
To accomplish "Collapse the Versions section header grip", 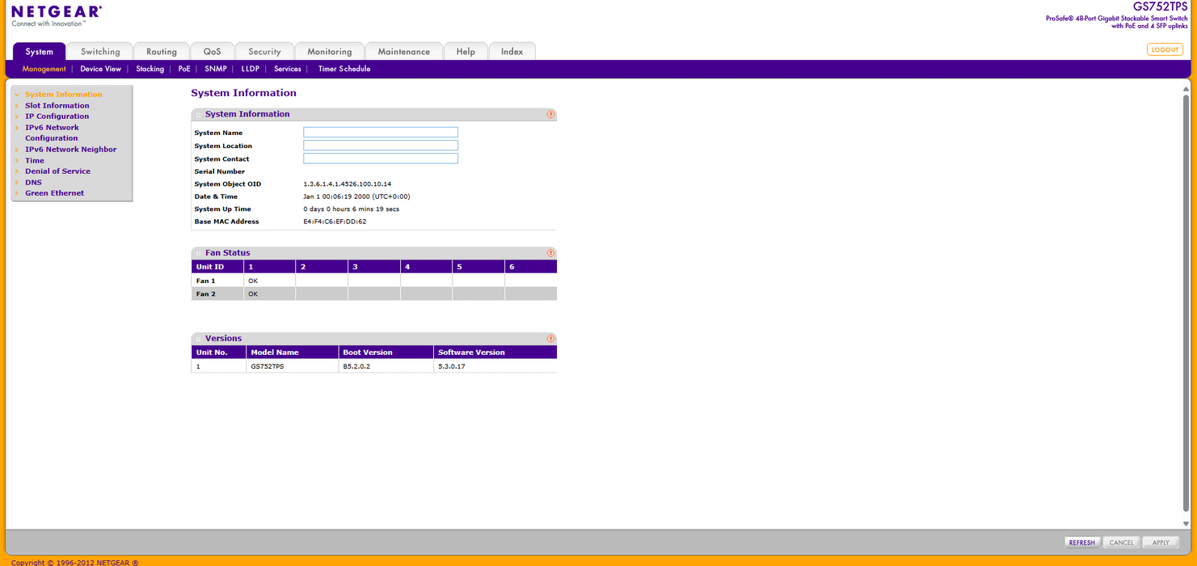I will click(198, 339).
